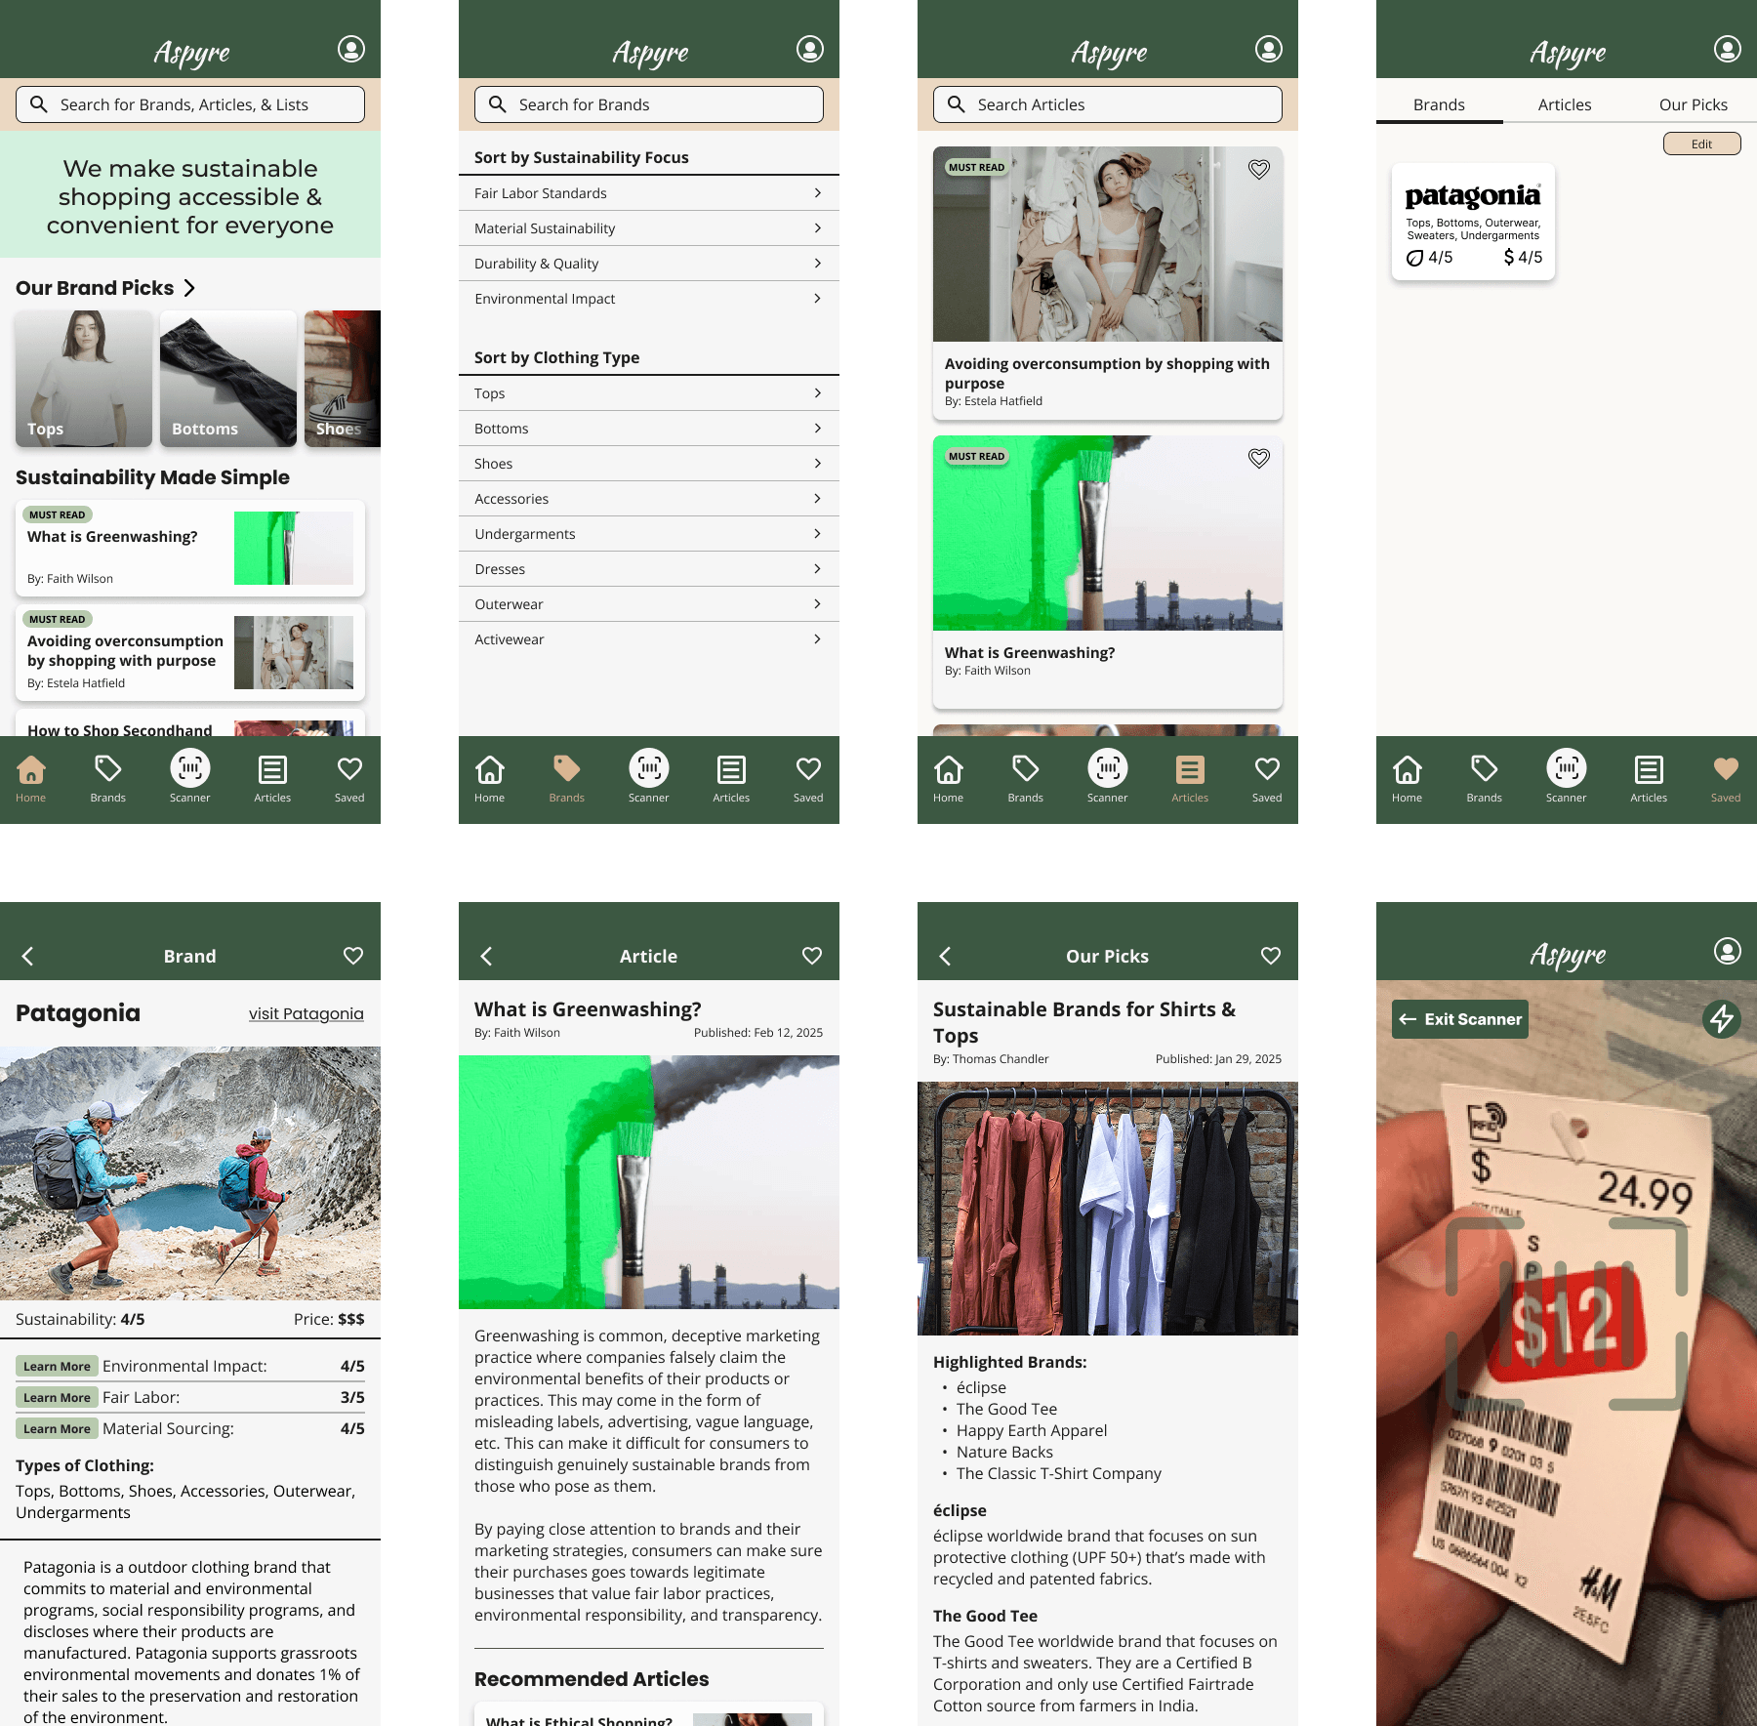Open profile icon above the Exit Scanner button
This screenshot has height=1726, width=1757.
tap(1727, 951)
